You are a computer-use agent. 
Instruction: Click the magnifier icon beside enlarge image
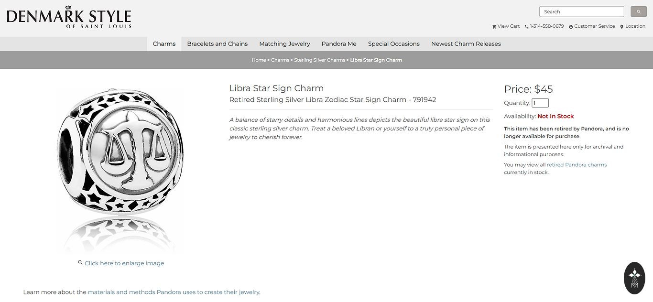point(80,262)
